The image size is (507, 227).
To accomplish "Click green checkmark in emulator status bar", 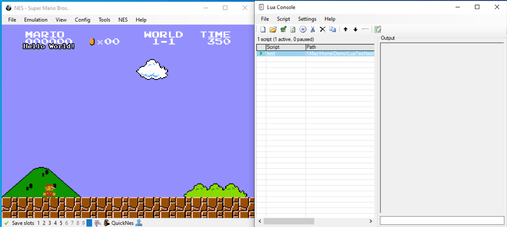I will coord(6,223).
